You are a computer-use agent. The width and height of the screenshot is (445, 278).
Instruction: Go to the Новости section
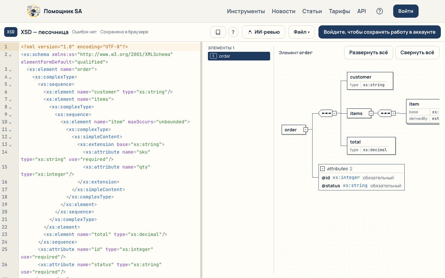pyautogui.click(x=284, y=11)
